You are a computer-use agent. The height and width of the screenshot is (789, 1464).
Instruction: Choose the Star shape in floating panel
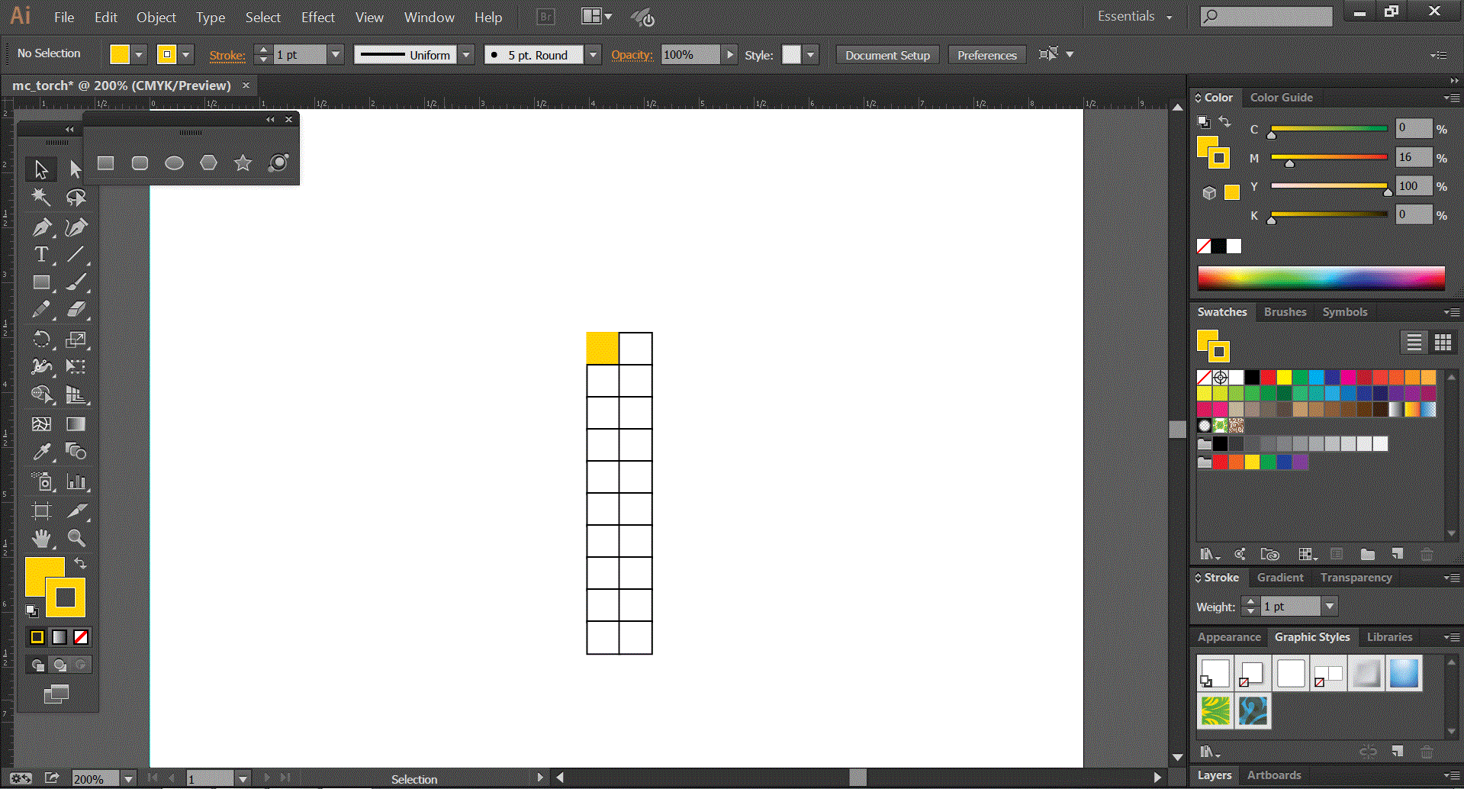pos(243,163)
